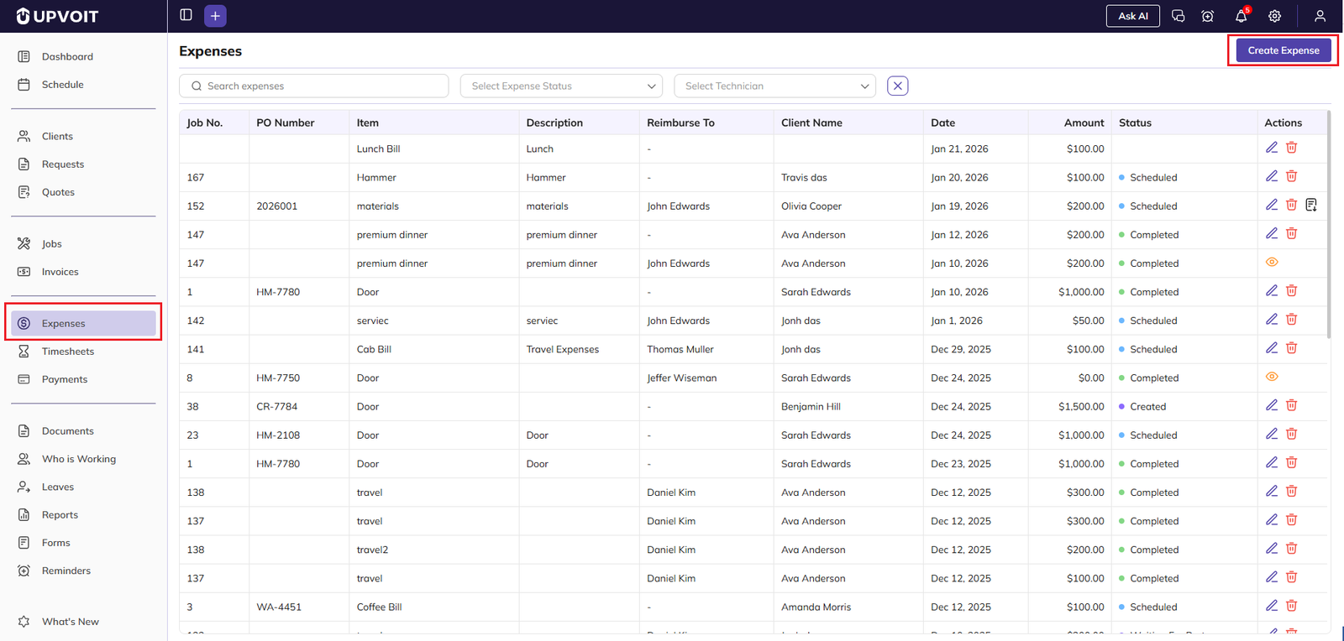Collapse the sidebar panel icon

186,15
